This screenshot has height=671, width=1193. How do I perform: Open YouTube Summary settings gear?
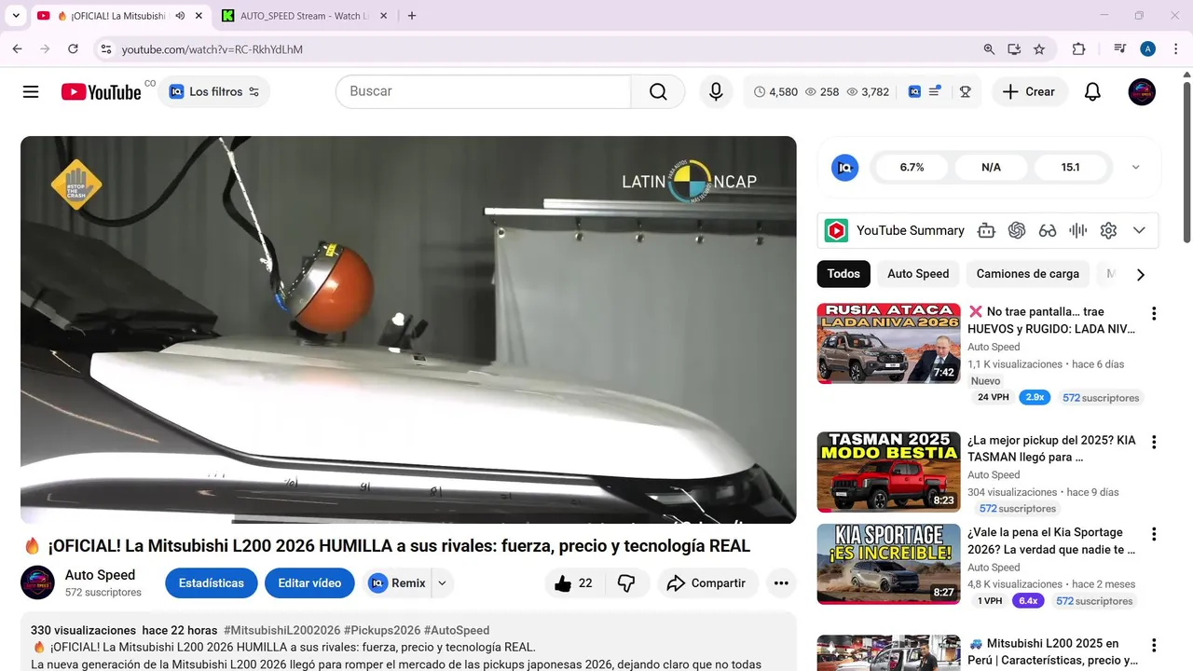1108,230
